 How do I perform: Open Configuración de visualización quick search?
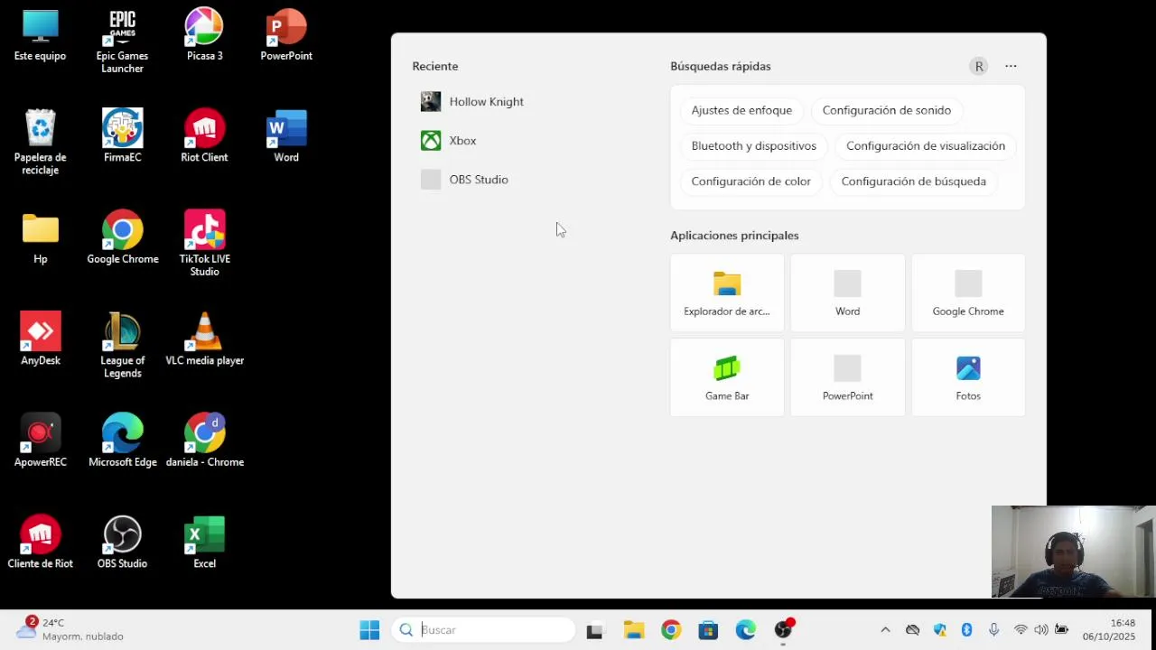tap(925, 146)
